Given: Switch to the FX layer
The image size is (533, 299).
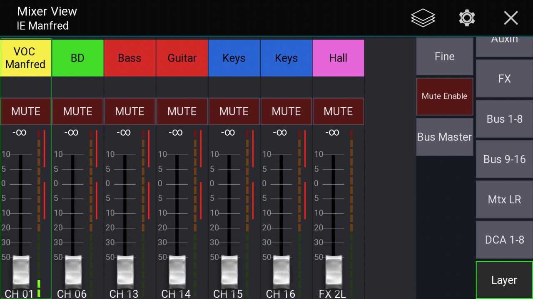Looking at the screenshot, I should click(x=504, y=79).
